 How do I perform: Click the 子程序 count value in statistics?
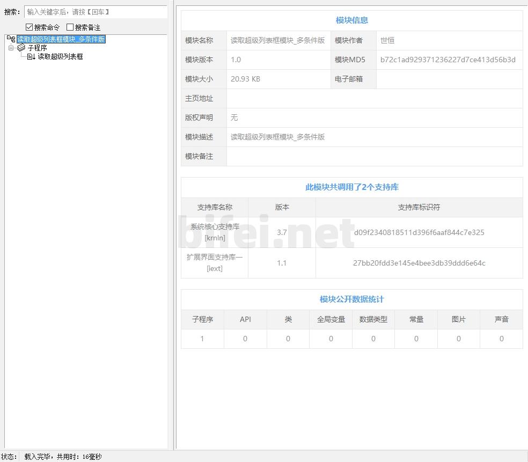point(202,339)
